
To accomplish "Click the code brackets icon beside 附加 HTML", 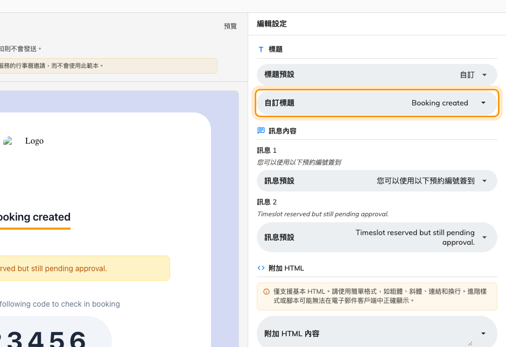I will tap(261, 268).
